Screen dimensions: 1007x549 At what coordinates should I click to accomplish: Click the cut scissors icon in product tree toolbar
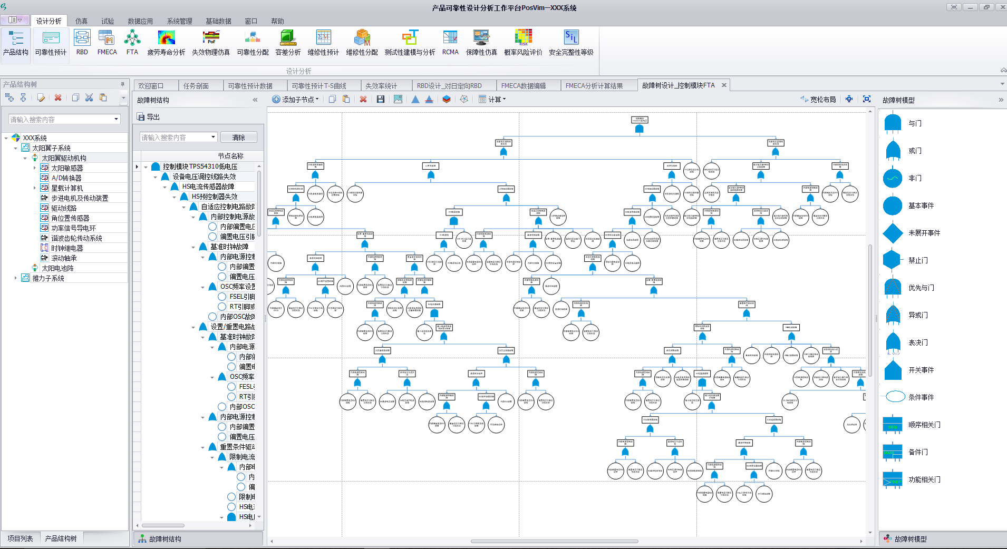pyautogui.click(x=89, y=97)
